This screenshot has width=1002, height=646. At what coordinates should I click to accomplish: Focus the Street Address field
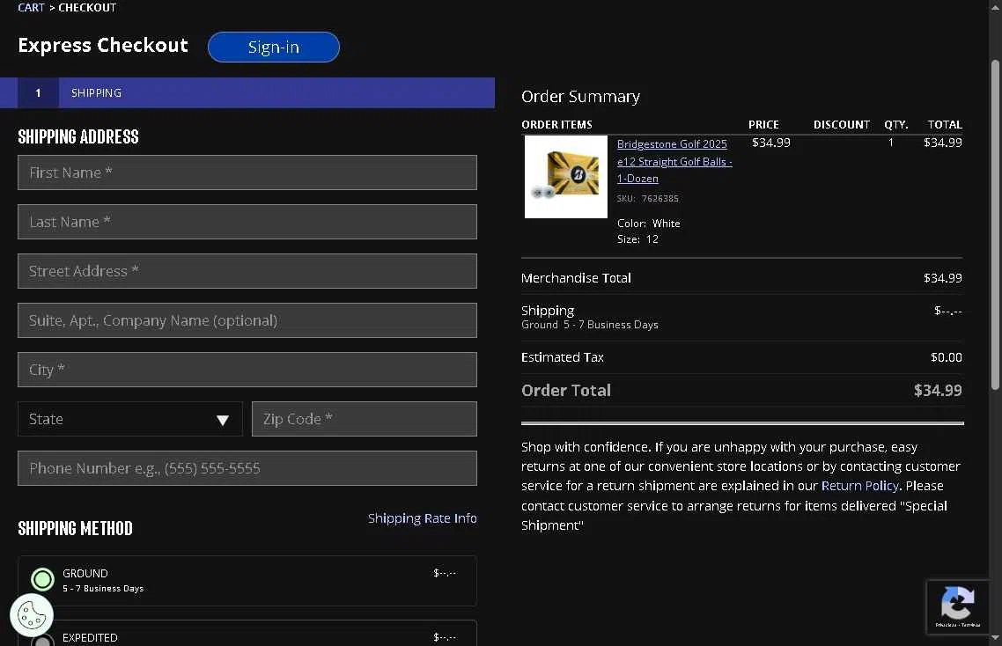click(x=247, y=271)
